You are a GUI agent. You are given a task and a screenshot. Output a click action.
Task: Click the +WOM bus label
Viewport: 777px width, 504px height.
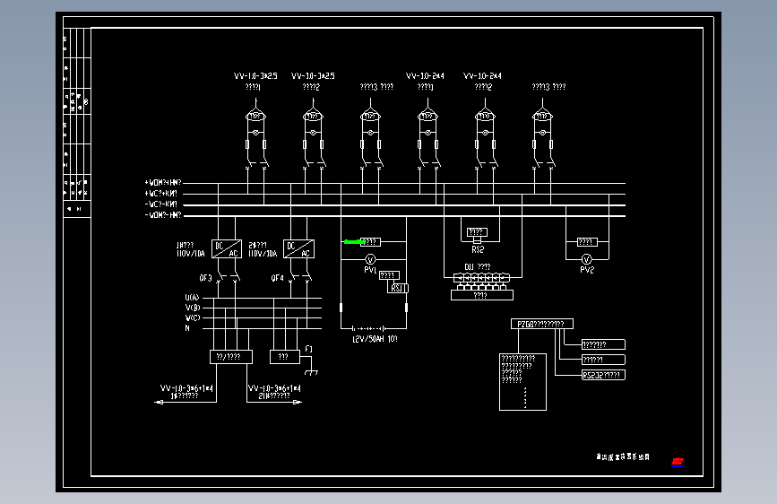point(163,183)
